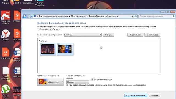Expand the double chevron at breadcrumb start
The width and height of the screenshot is (176, 99).
37,16
